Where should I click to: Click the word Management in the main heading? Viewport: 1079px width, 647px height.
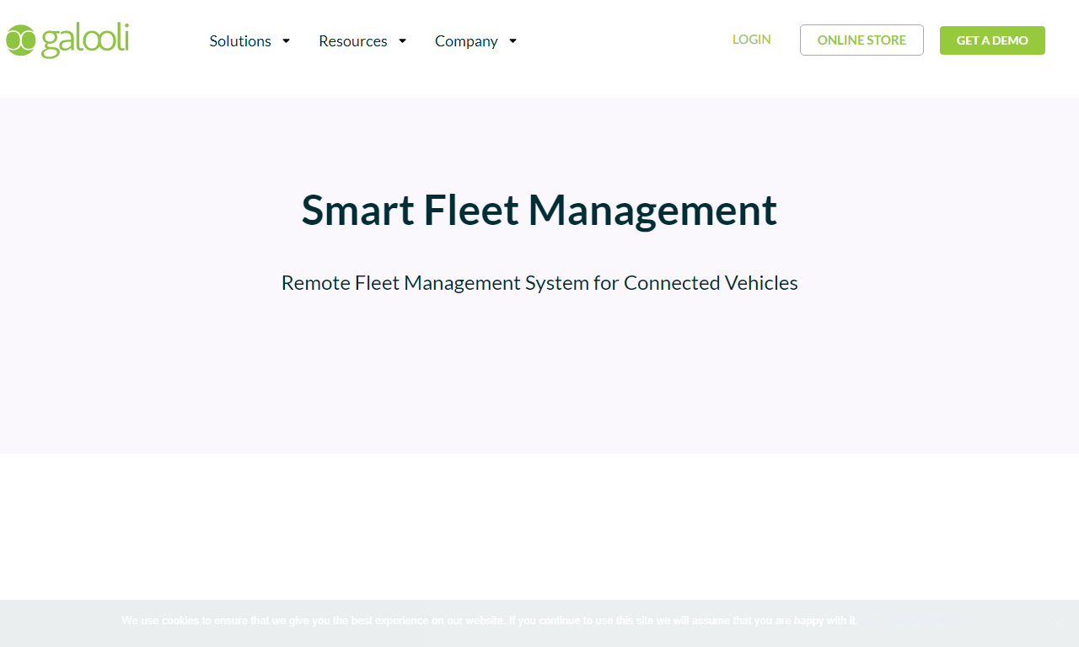[x=652, y=211]
